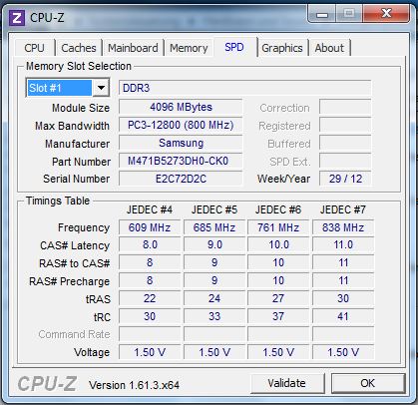The height and width of the screenshot is (405, 418).
Task: Open the Caches tab
Action: pos(79,48)
